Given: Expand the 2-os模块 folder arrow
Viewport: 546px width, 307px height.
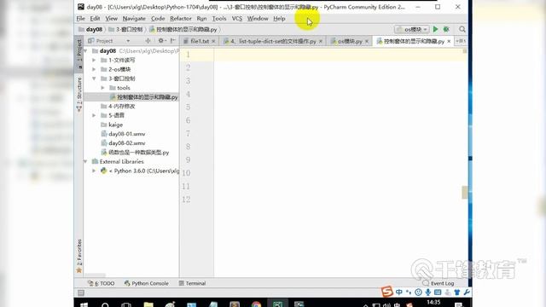Looking at the screenshot, I should pos(94,69).
